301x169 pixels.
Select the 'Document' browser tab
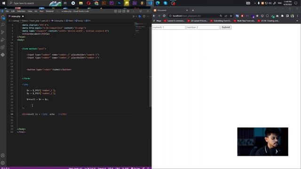(x=171, y=10)
